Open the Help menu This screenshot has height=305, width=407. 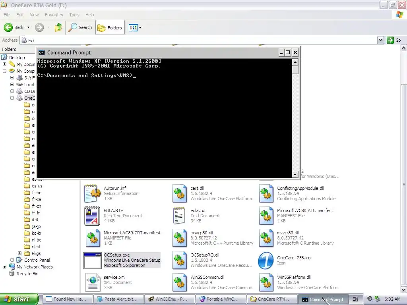click(x=90, y=15)
